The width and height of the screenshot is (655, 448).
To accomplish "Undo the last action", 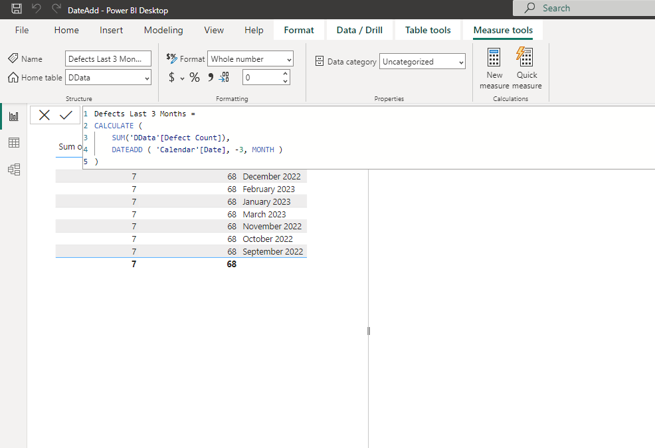I will (37, 9).
